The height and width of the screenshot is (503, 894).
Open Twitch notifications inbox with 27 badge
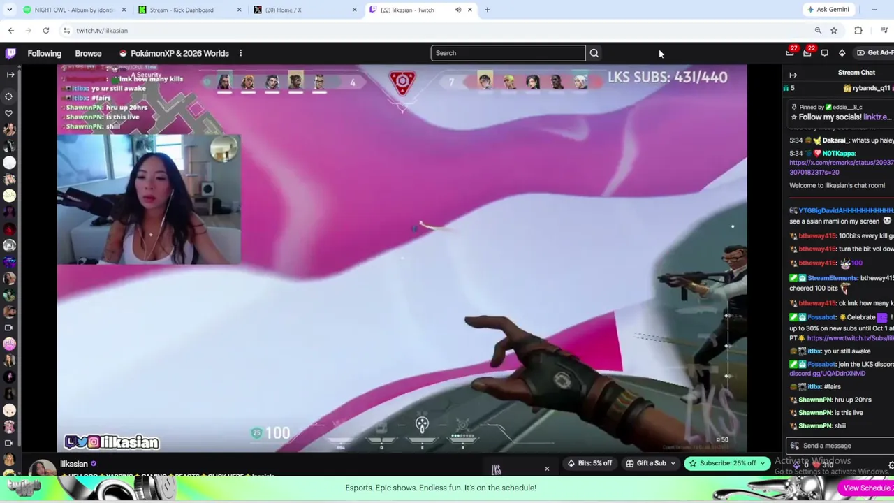790,52
